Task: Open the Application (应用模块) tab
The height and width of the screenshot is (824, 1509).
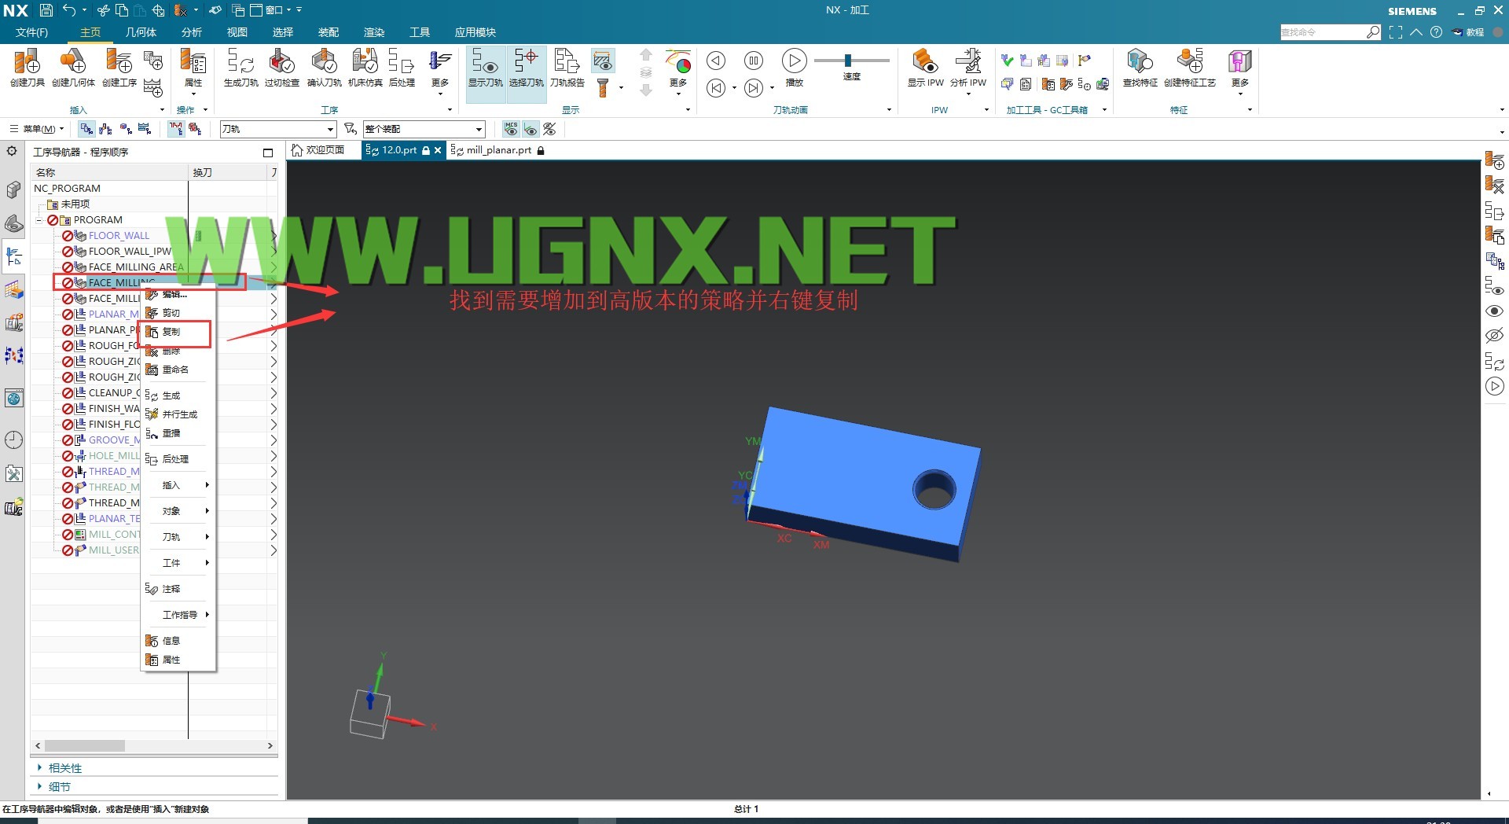Action: (x=475, y=32)
